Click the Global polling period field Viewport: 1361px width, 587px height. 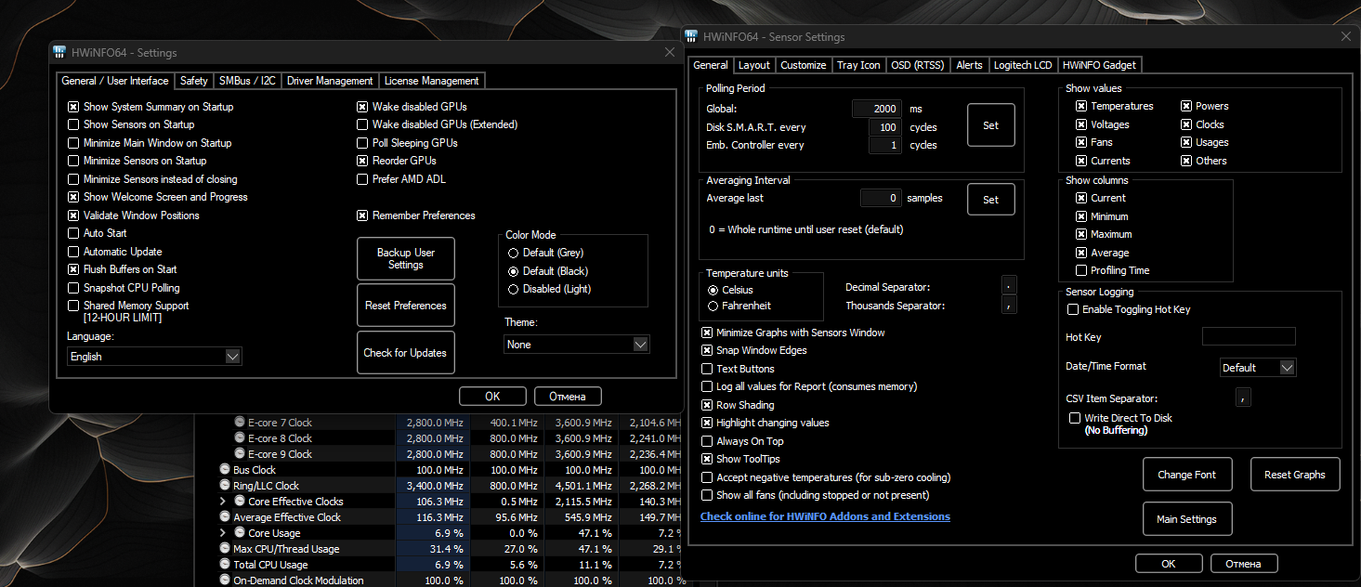coord(876,109)
